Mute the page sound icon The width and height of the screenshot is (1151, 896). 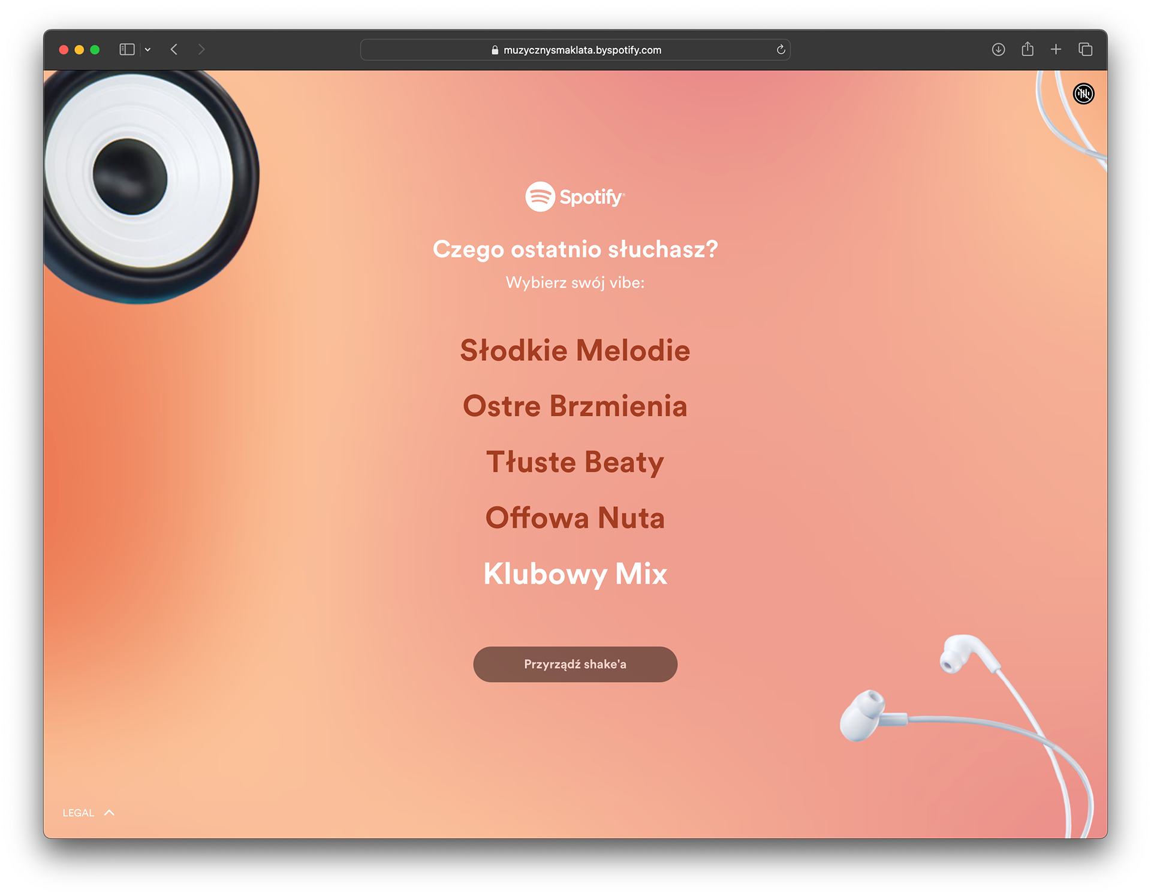pyautogui.click(x=1083, y=93)
